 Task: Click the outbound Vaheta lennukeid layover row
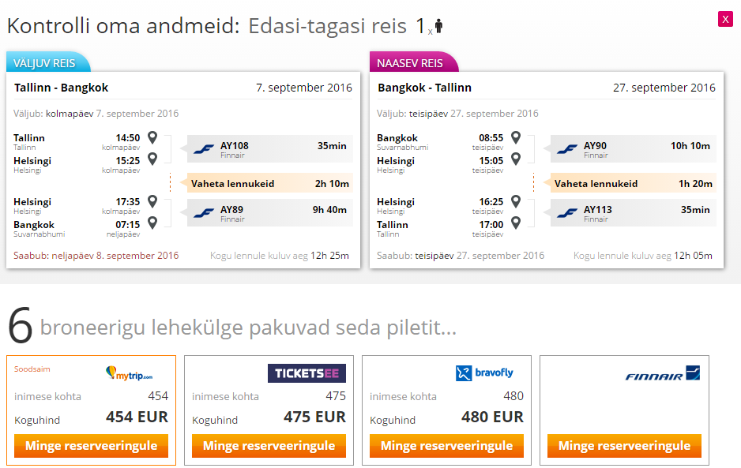(x=270, y=183)
